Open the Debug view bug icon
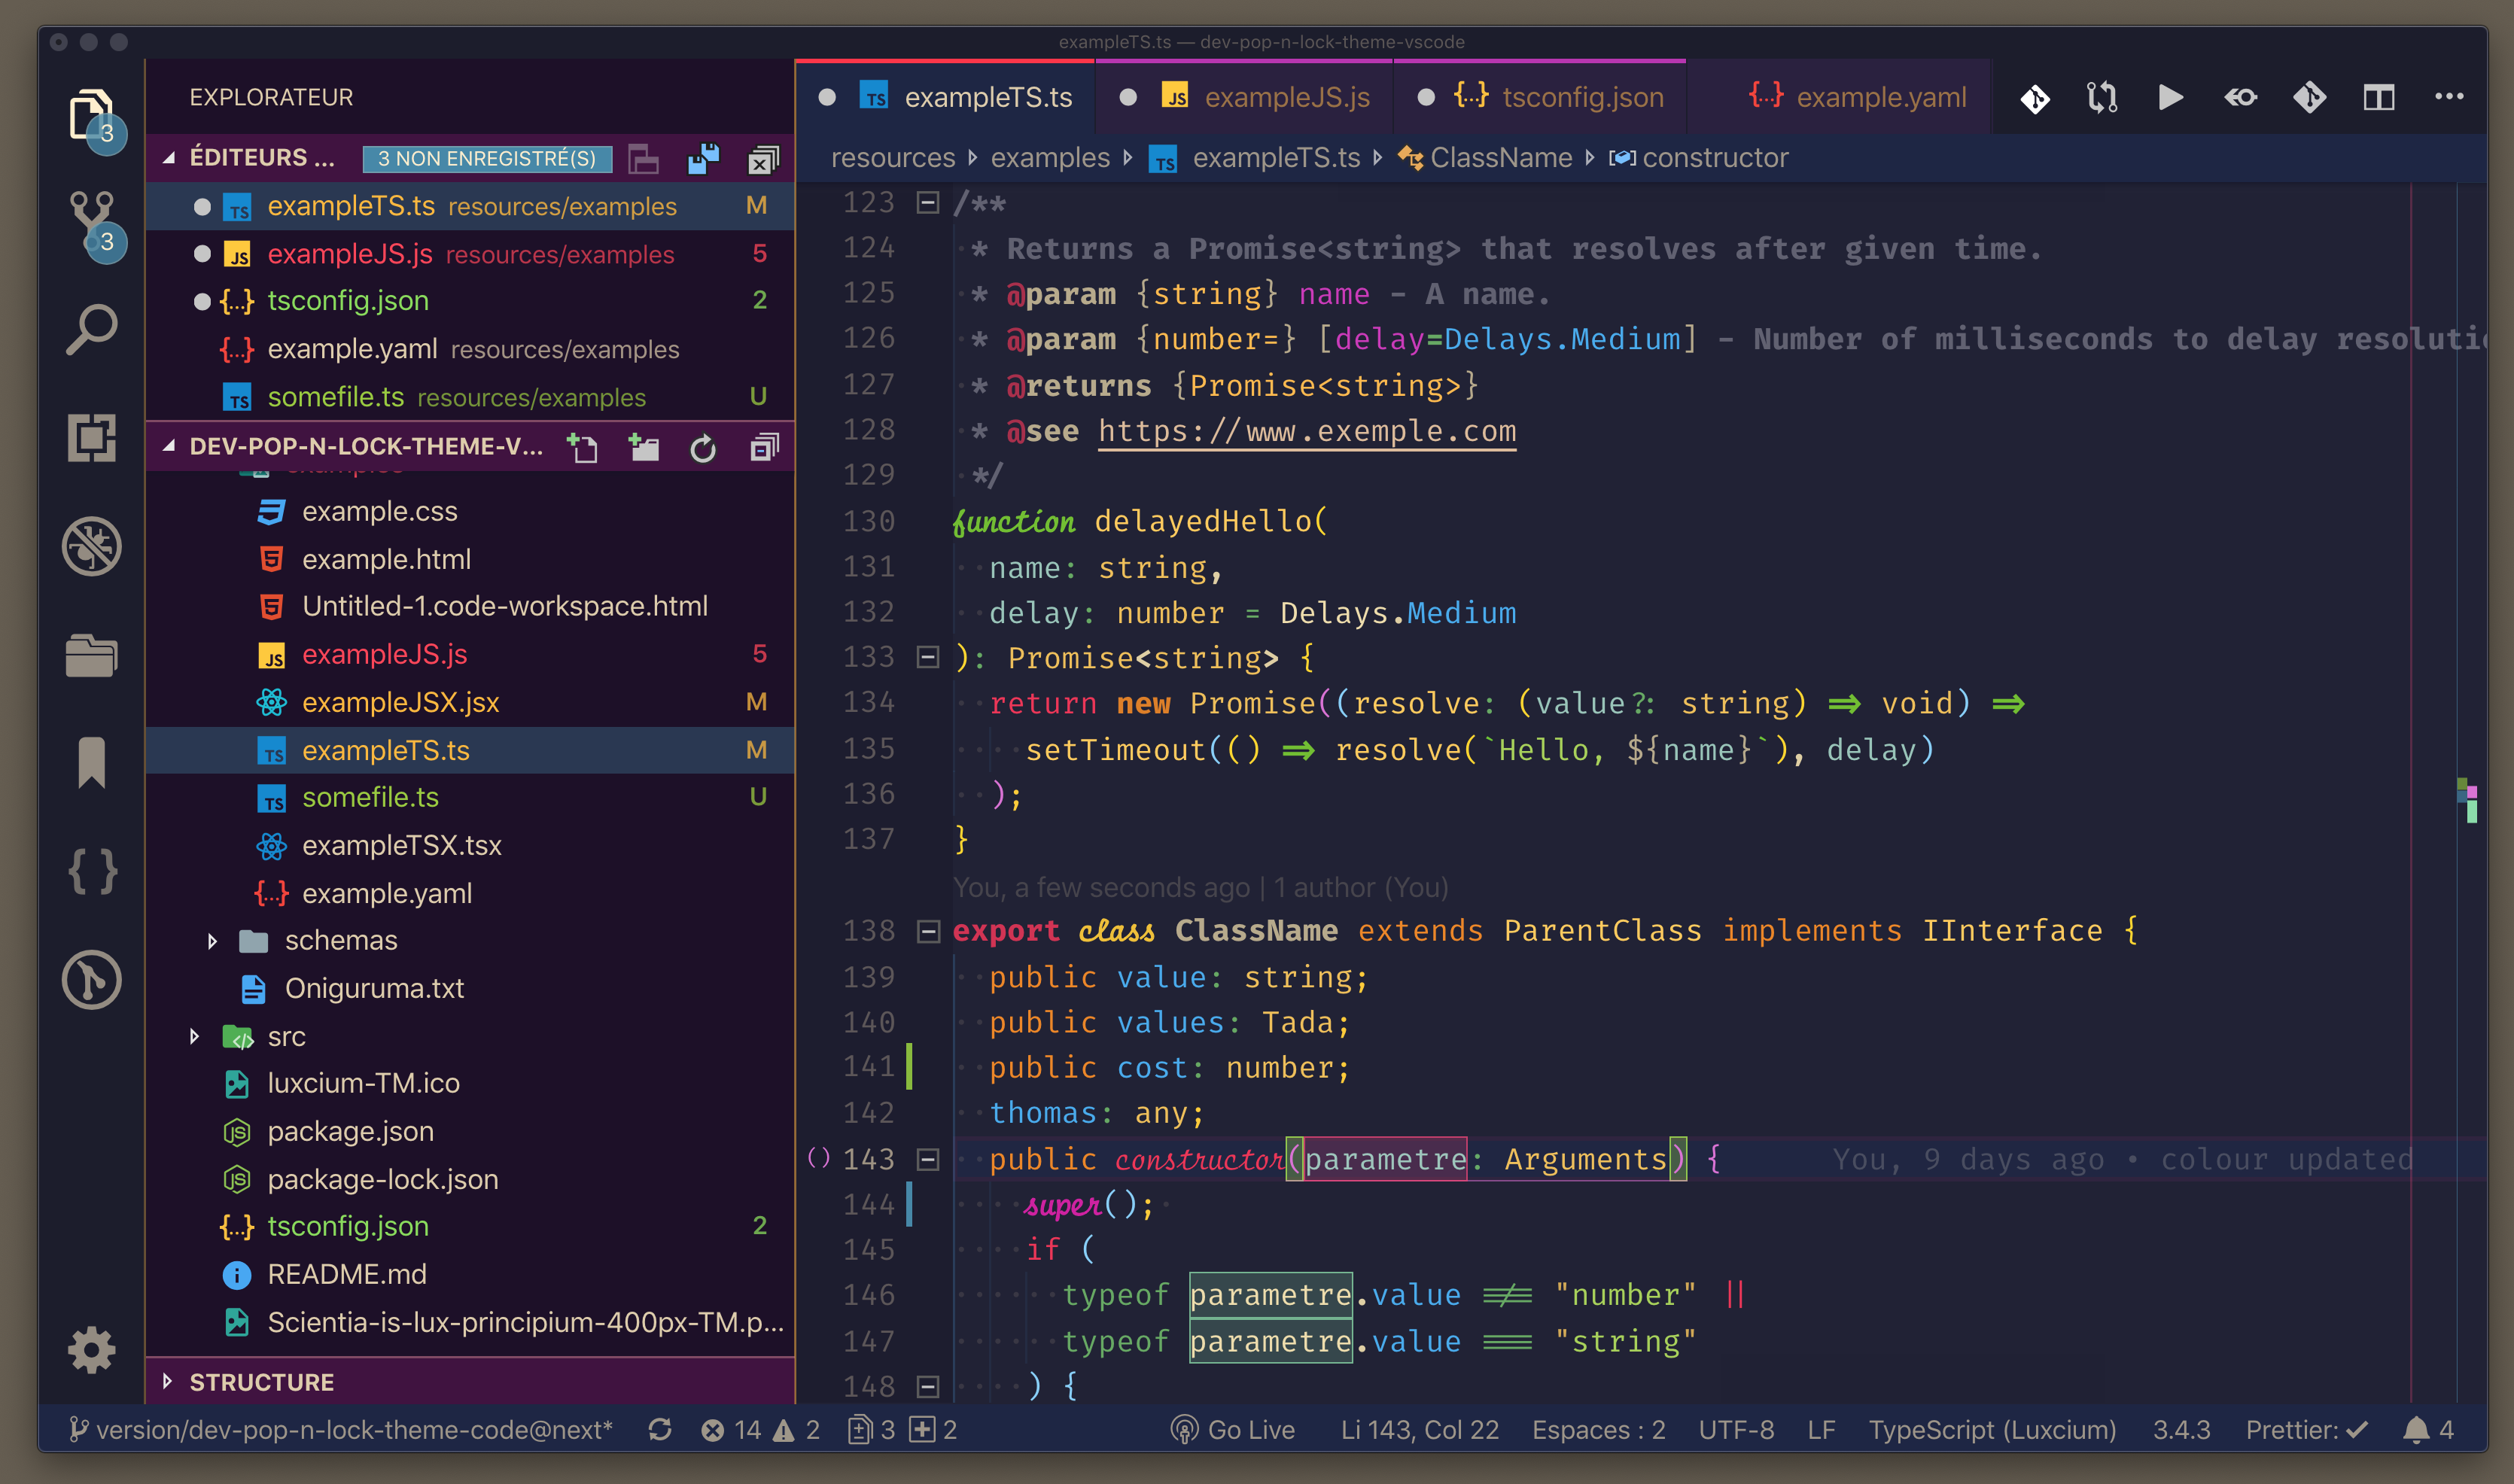The image size is (2514, 1484). [x=92, y=546]
